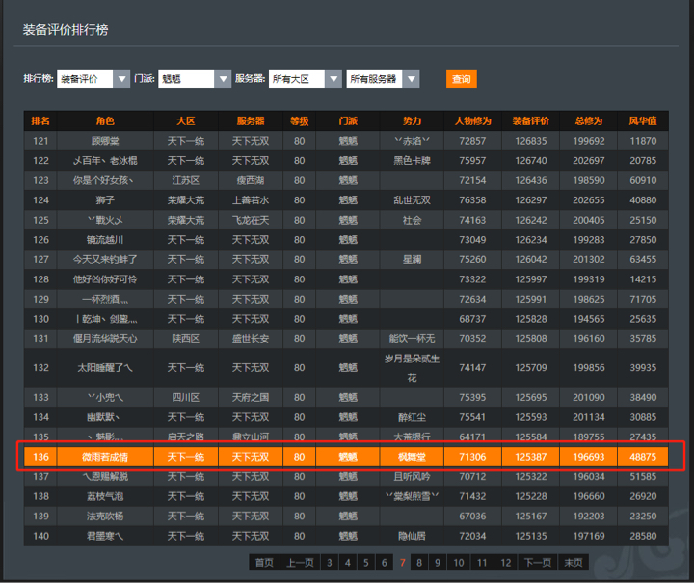Select character 今天又来钓蚌了 in rank 127

(x=105, y=259)
